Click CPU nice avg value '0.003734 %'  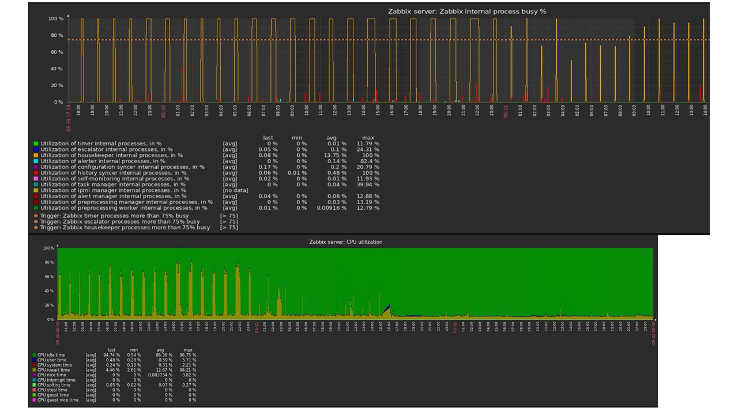[160, 375]
